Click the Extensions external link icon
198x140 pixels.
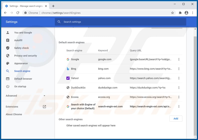[44, 107]
